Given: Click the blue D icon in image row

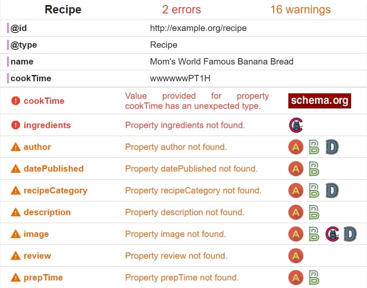Looking at the screenshot, I should [x=350, y=234].
